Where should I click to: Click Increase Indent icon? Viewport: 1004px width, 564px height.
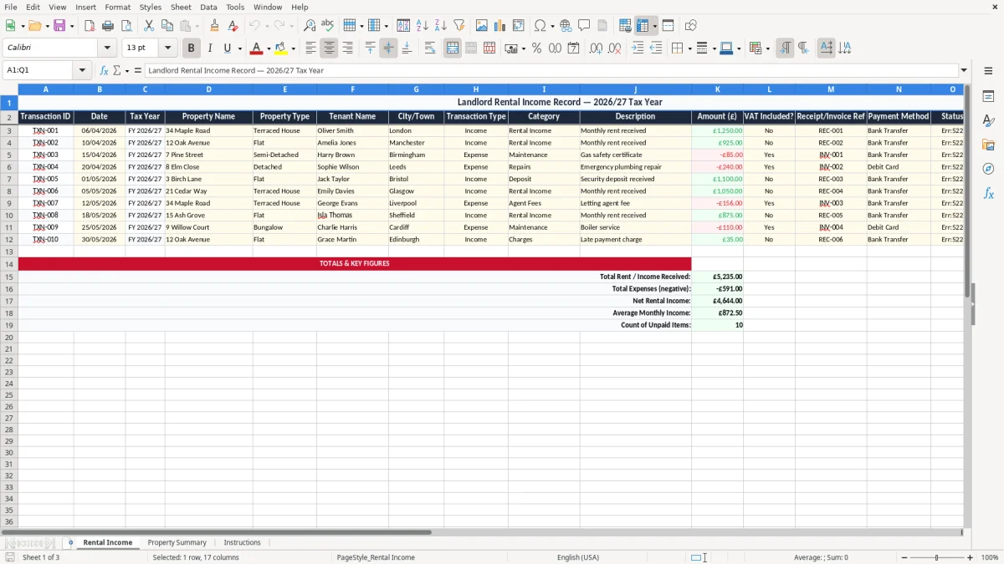pyautogui.click(x=638, y=48)
